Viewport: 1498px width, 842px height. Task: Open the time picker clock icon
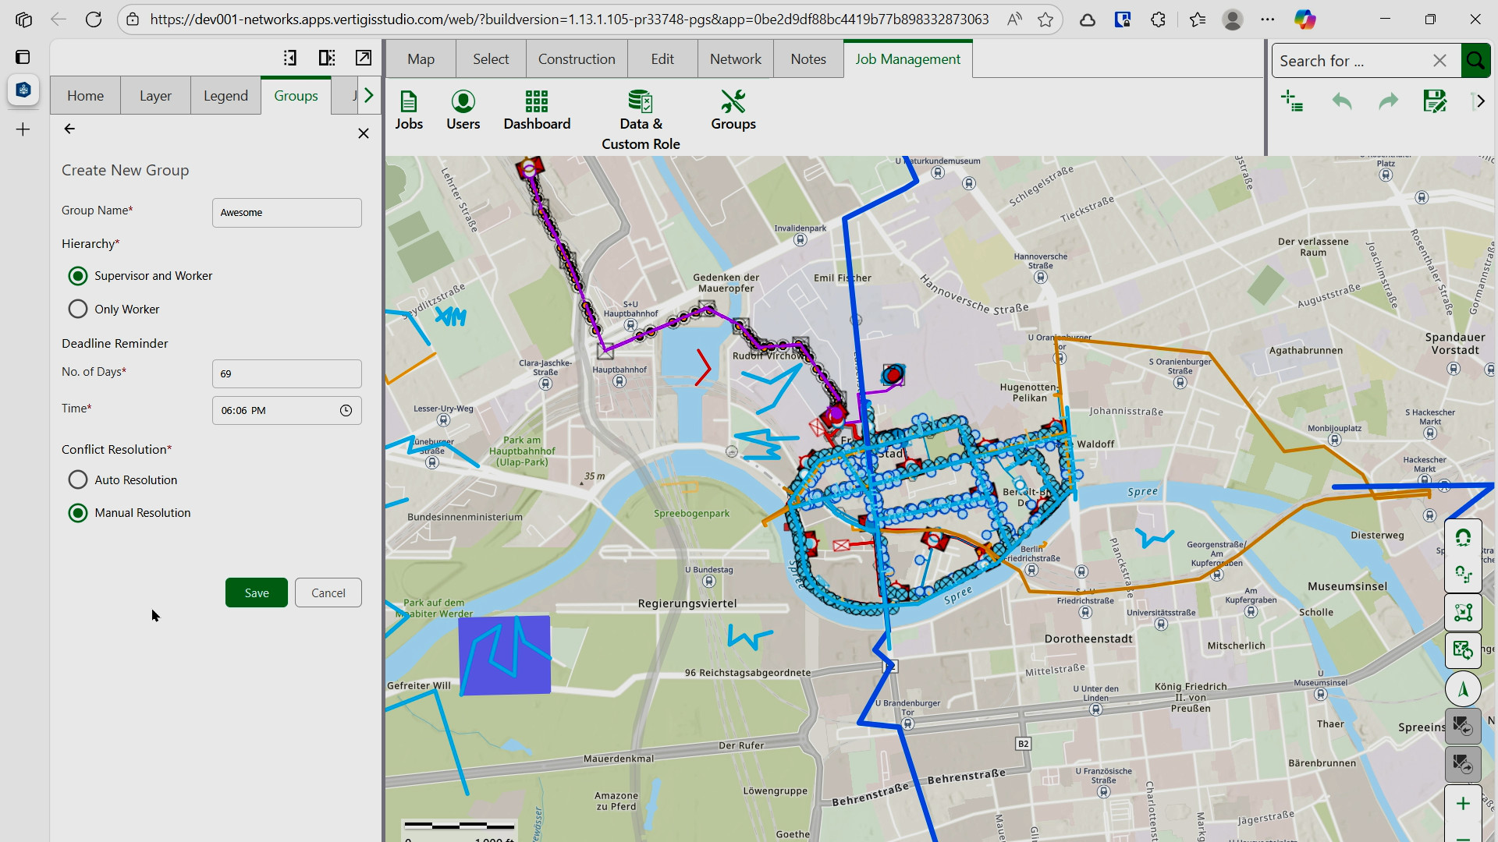point(346,411)
